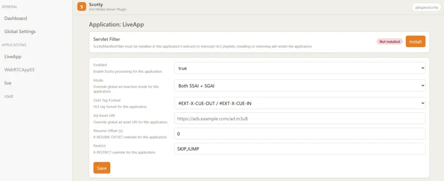Image resolution: width=444 pixels, height=181 pixels.
Task: Click the GENERAL section header in sidebar
Action: (x=10, y=7)
